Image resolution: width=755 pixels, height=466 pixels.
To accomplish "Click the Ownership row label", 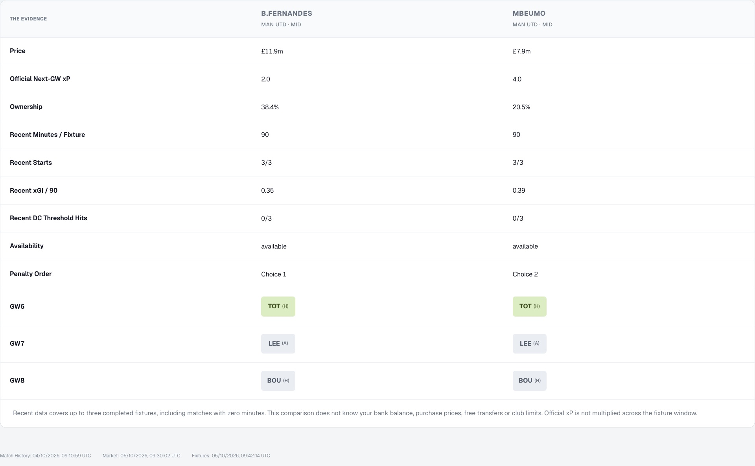I will tap(26, 107).
